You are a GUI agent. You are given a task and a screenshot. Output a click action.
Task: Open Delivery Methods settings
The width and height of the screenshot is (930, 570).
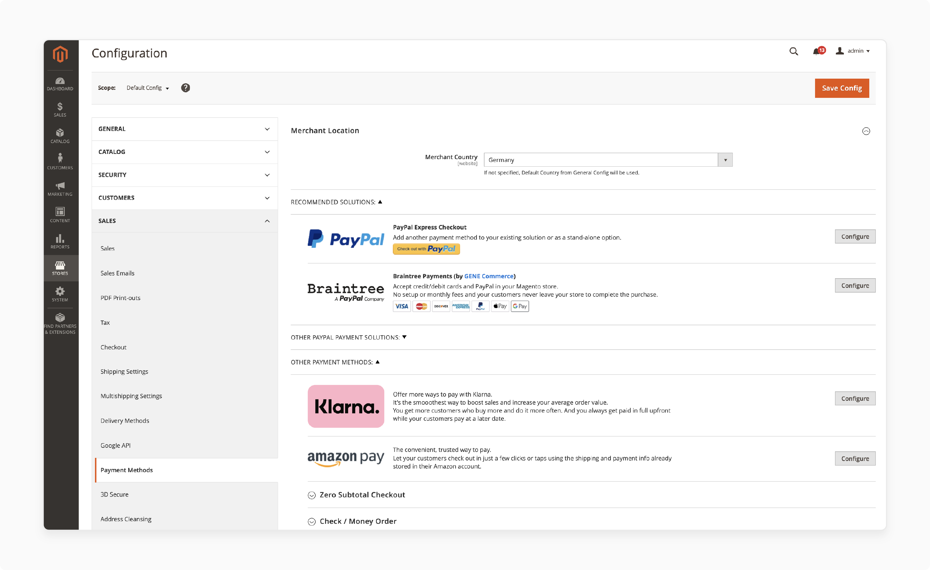(x=125, y=421)
